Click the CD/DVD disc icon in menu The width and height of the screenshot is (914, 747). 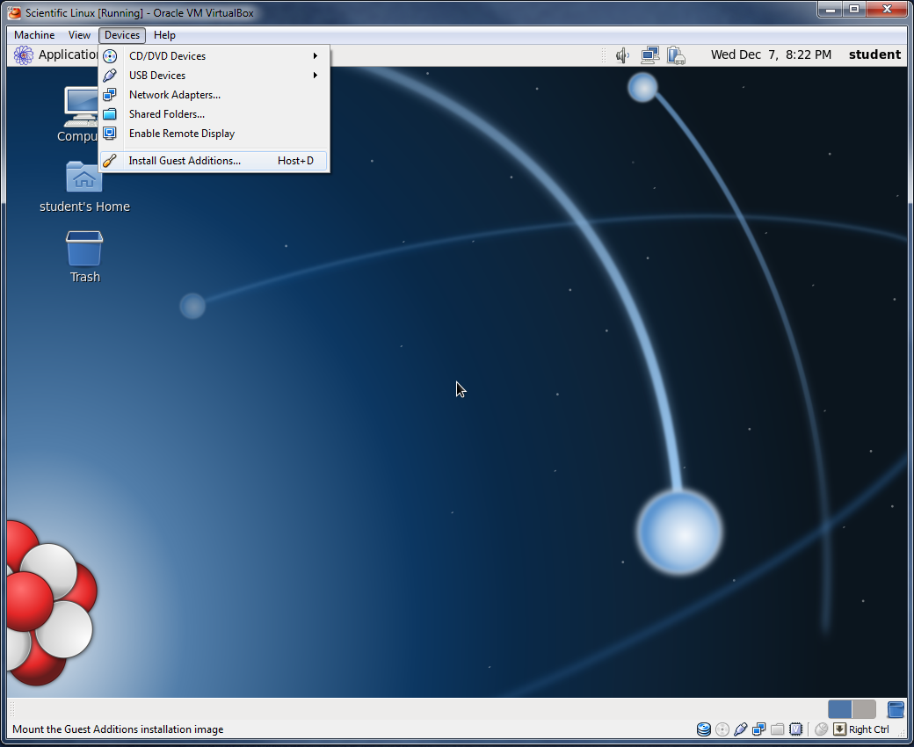click(110, 56)
